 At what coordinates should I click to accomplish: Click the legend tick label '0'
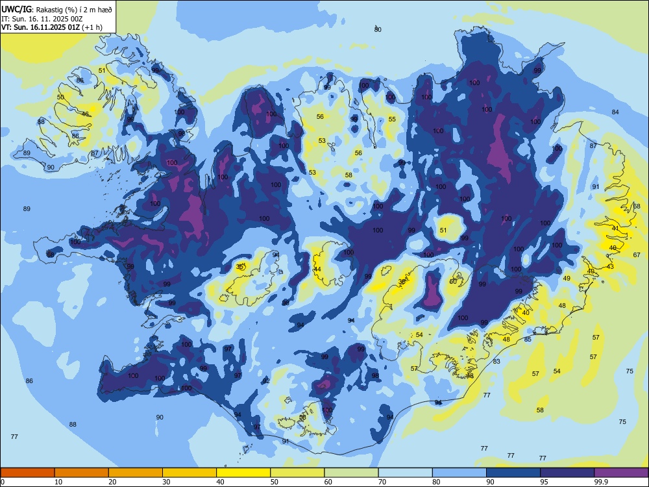click(3, 482)
